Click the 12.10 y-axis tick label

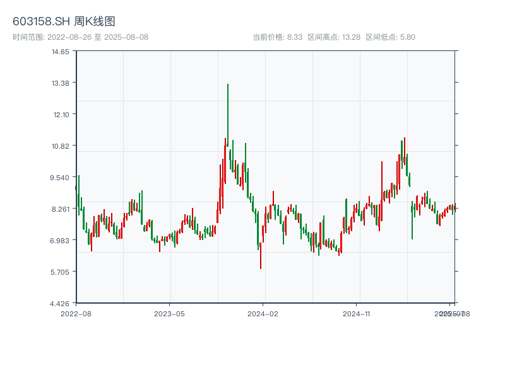tap(61, 115)
